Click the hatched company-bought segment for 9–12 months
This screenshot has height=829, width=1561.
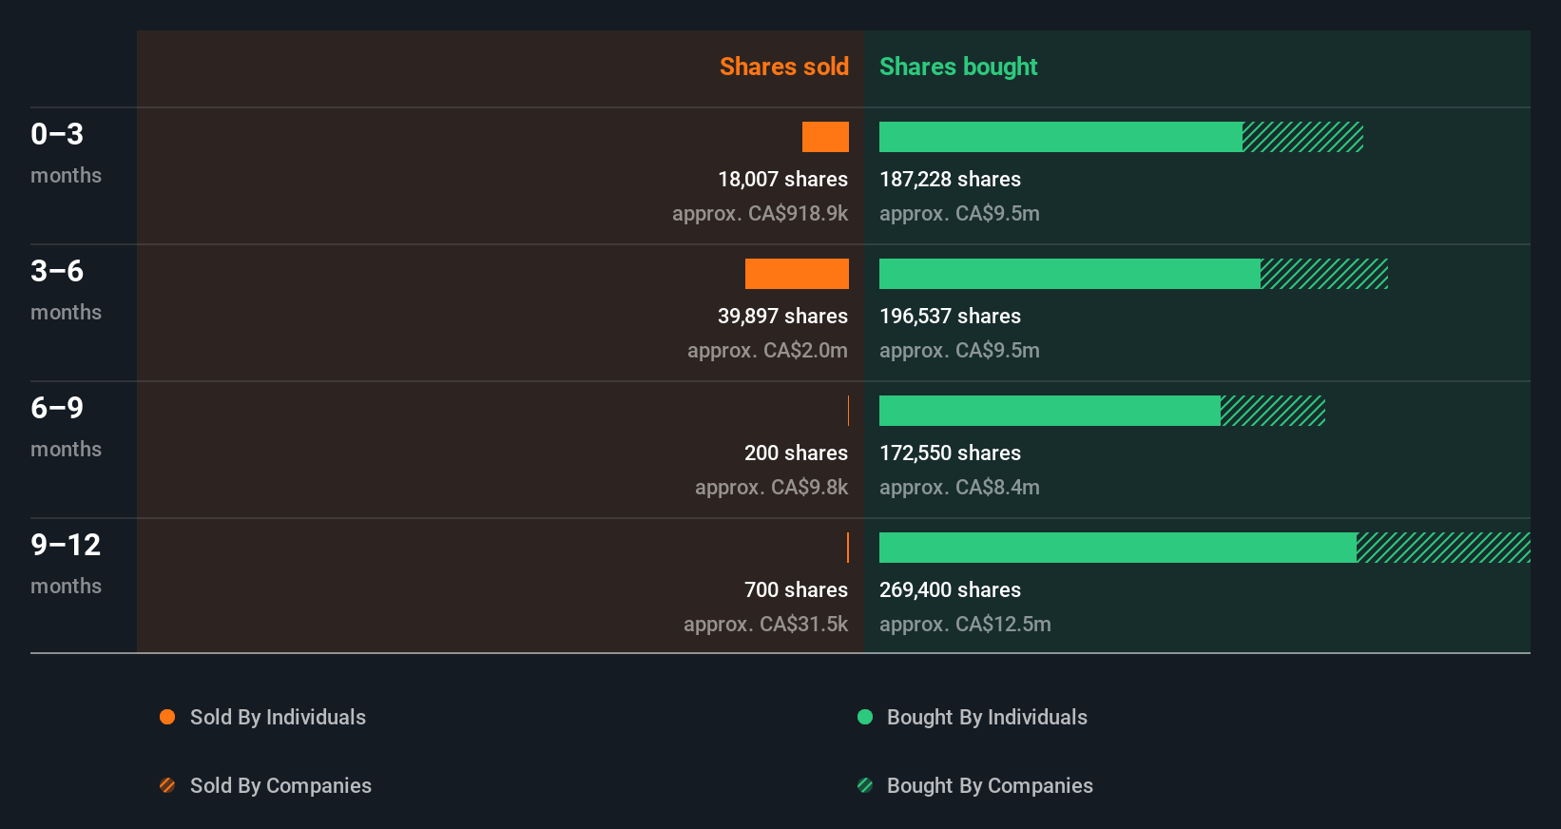tap(1443, 548)
